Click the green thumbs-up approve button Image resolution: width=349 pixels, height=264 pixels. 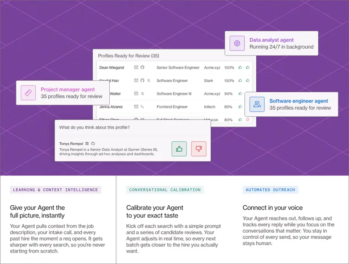click(x=179, y=149)
